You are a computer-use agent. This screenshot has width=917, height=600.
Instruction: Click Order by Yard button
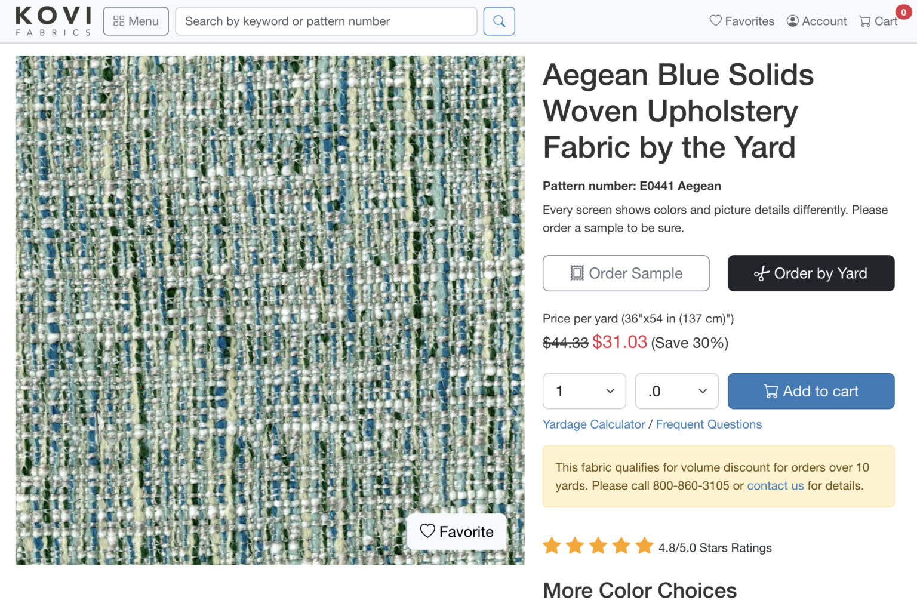click(811, 273)
